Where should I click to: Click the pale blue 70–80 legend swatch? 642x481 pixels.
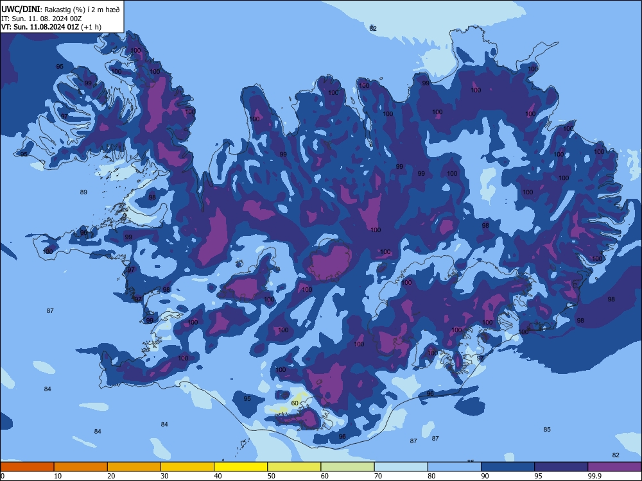pos(401,467)
